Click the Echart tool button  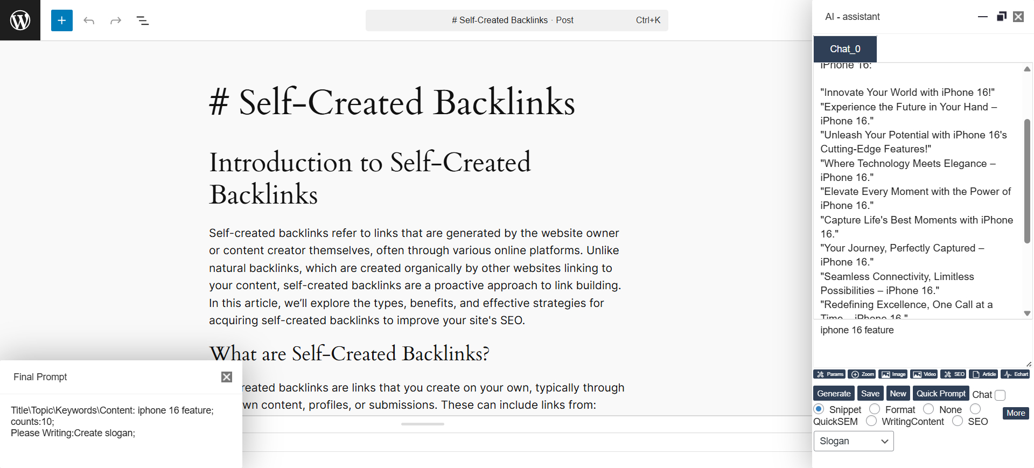click(x=1016, y=374)
